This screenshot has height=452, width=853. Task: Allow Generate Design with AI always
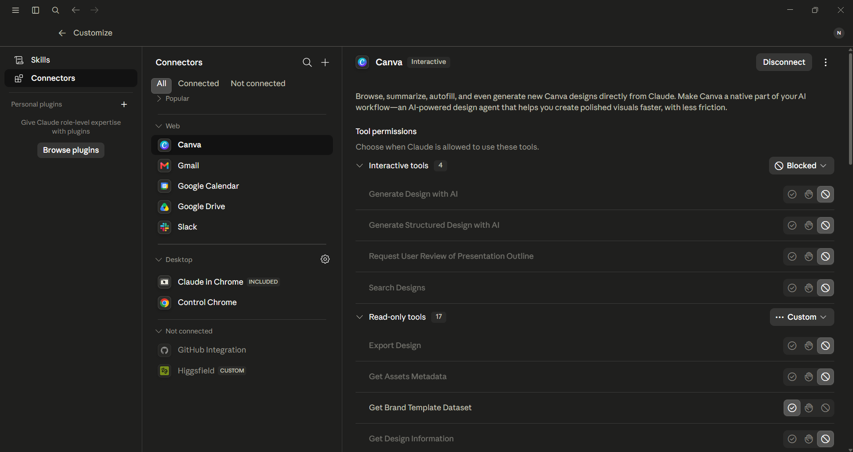(x=792, y=194)
